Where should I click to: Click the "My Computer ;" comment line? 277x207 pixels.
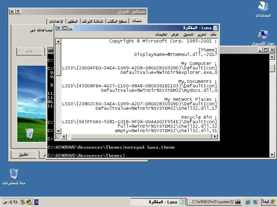pos(199,63)
